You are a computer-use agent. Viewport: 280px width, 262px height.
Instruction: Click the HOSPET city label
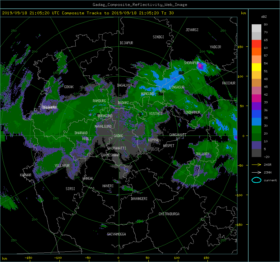pyautogui.click(x=169, y=146)
